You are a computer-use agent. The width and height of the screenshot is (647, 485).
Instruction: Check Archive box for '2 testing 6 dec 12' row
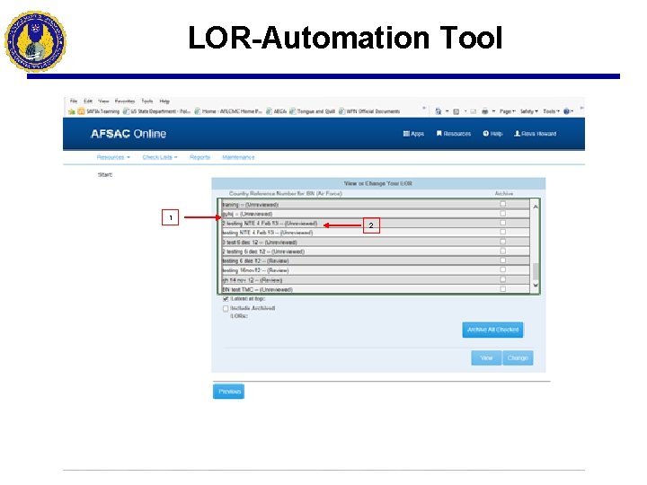[x=502, y=251]
